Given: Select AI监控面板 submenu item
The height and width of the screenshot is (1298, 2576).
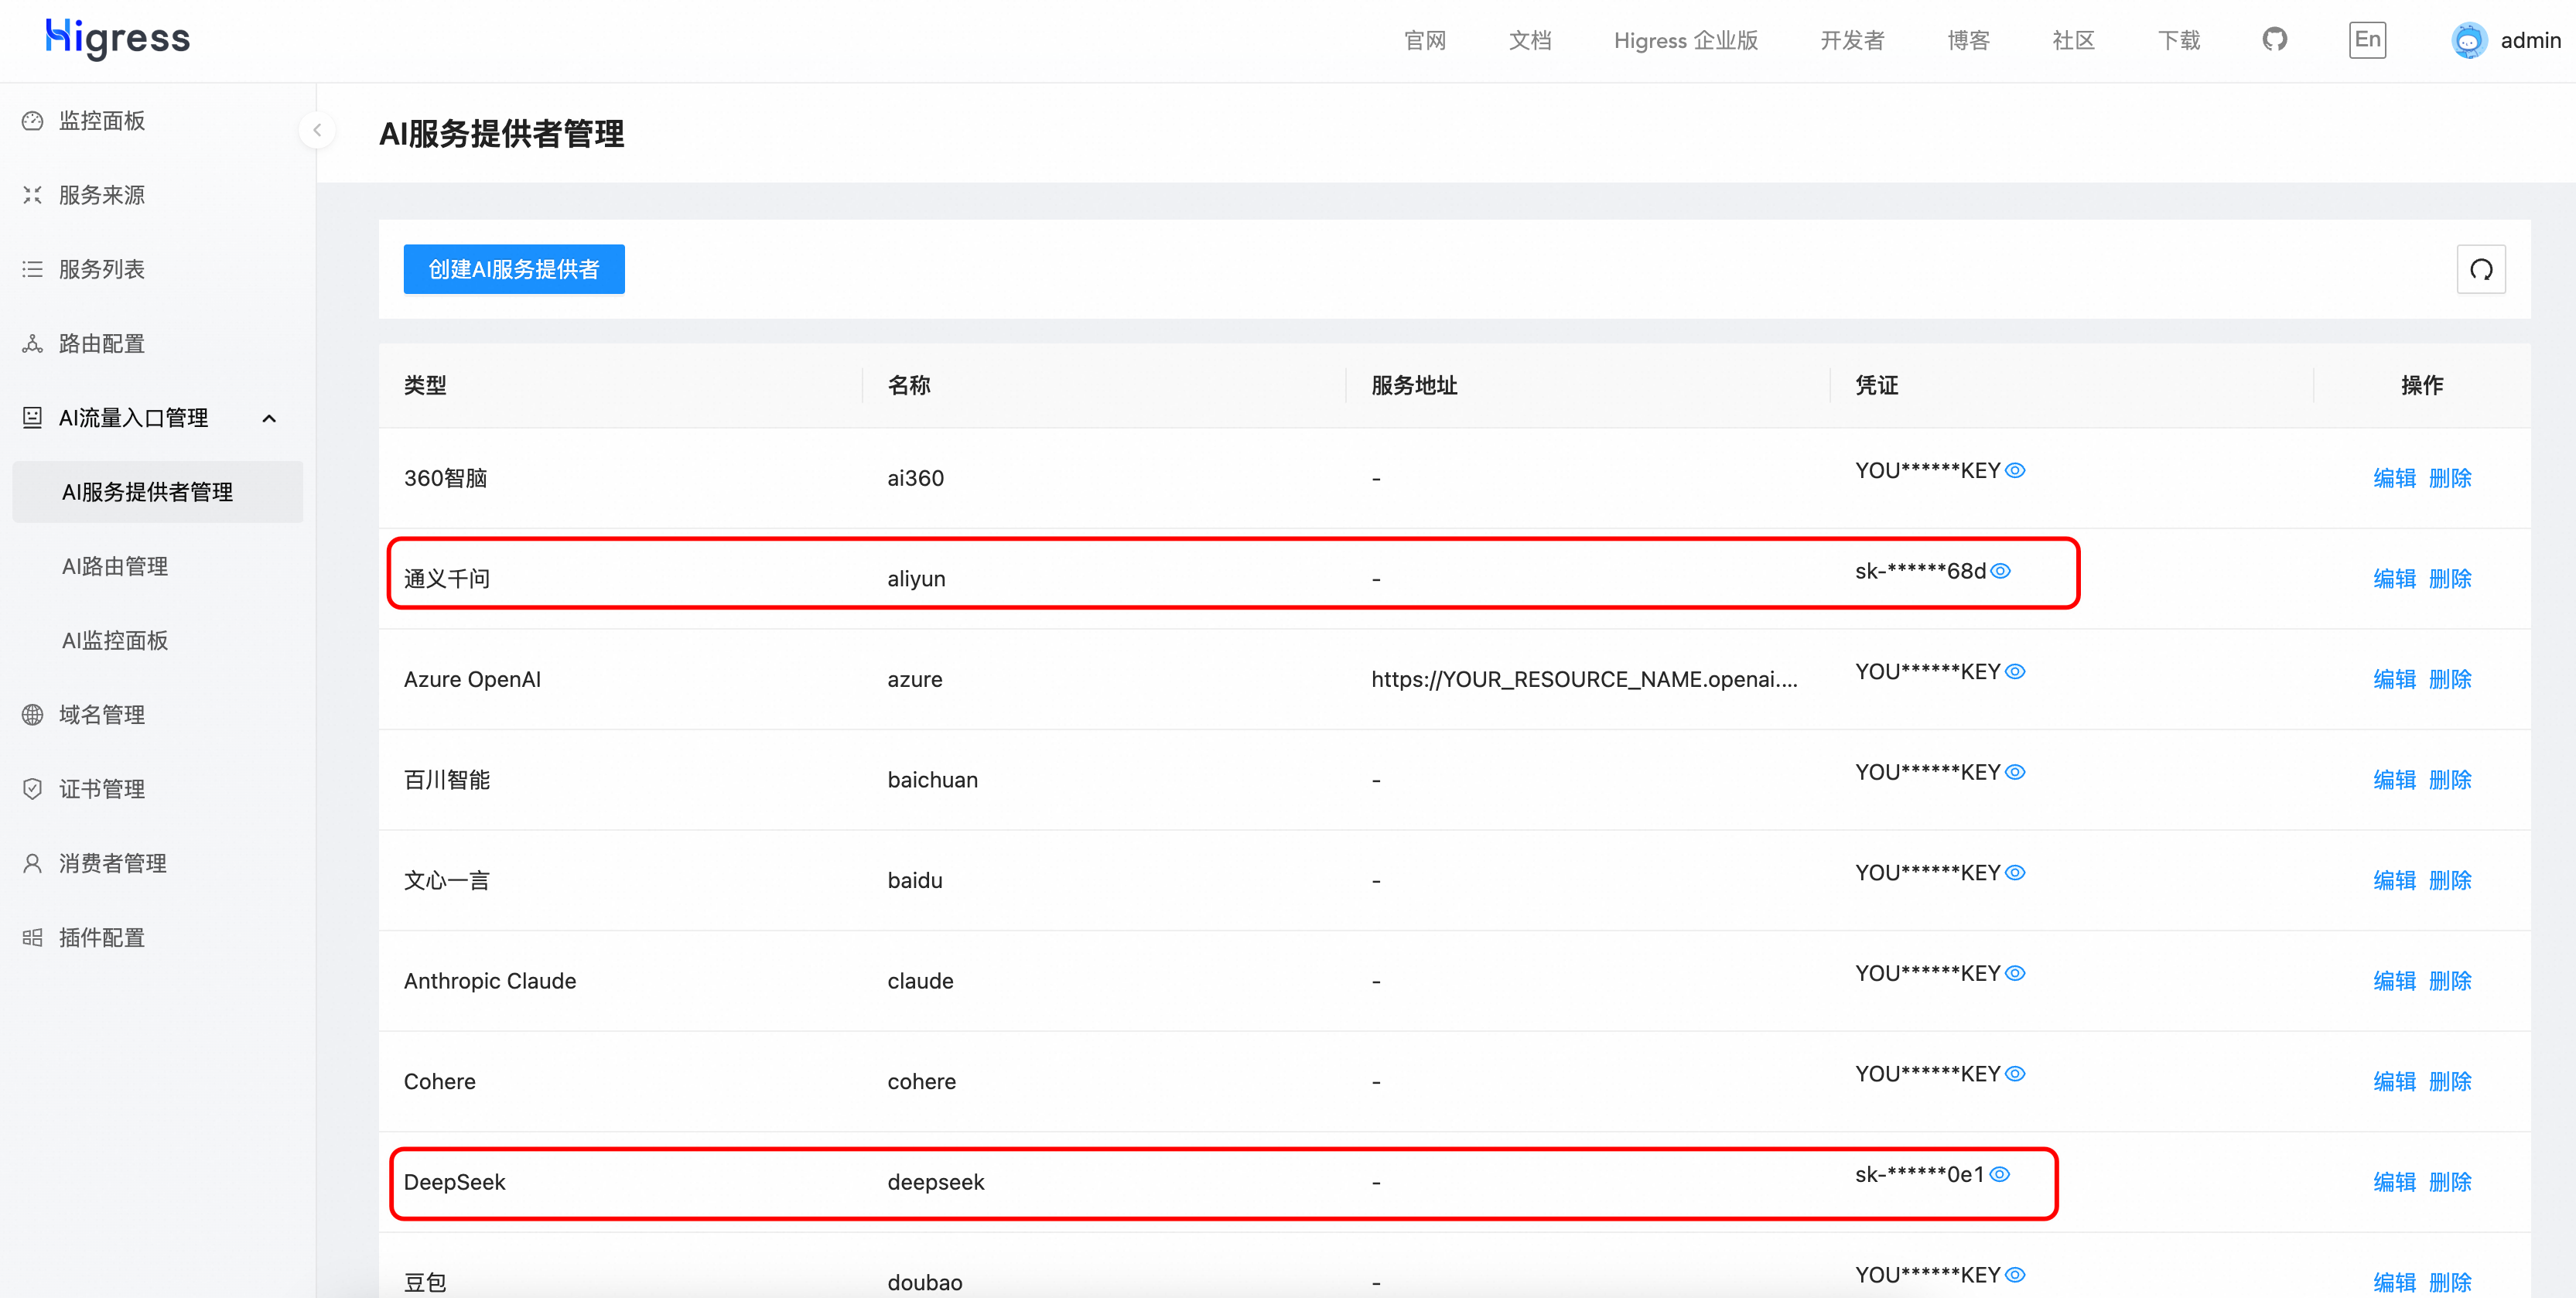Looking at the screenshot, I should point(115,641).
